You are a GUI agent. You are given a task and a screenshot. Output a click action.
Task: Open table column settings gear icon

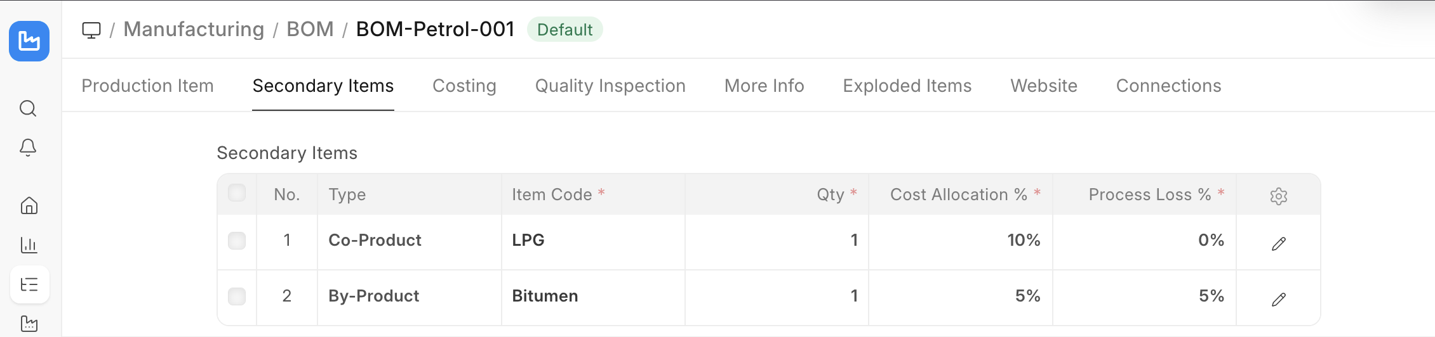coord(1278,196)
